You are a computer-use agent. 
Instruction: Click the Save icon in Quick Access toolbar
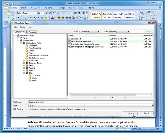12,4
